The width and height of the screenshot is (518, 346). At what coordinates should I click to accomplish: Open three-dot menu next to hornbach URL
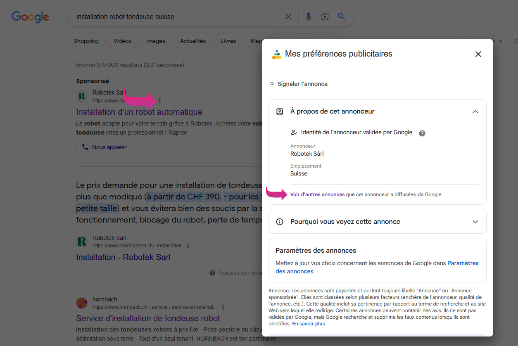click(223, 307)
